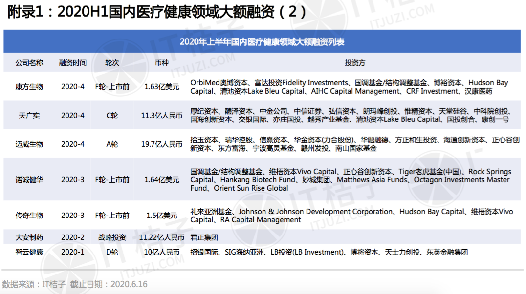Click the 2020-2 date in 大安制药 row
Image resolution: width=526 pixels, height=294 pixels.
click(73, 237)
